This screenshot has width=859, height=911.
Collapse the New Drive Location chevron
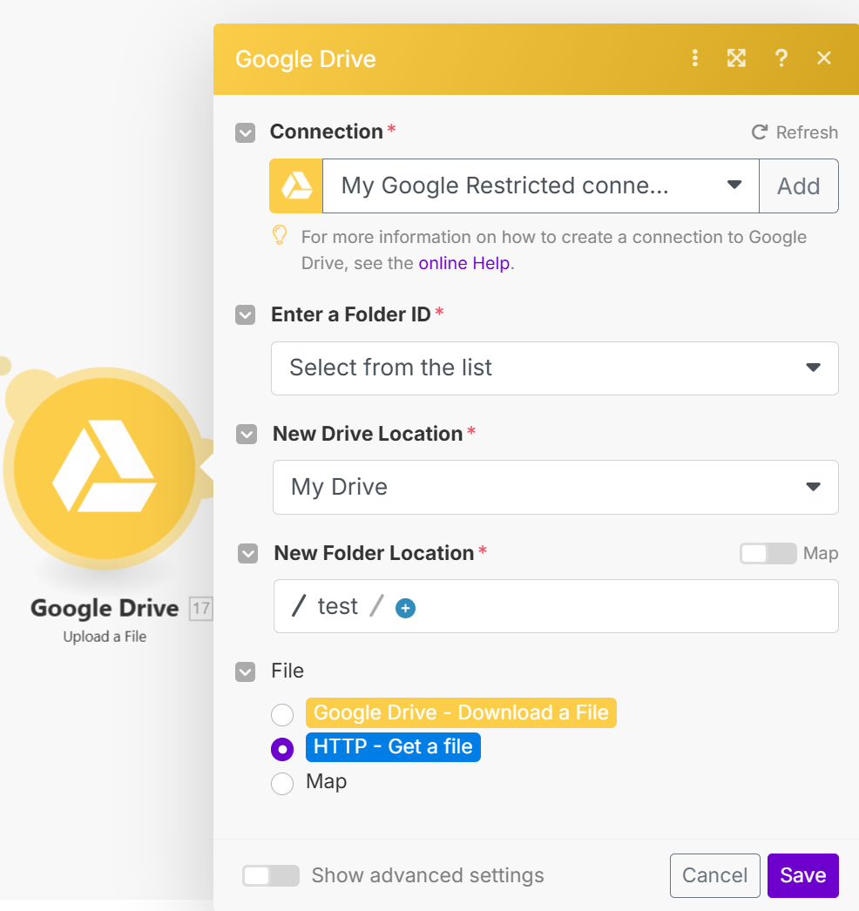(x=247, y=434)
